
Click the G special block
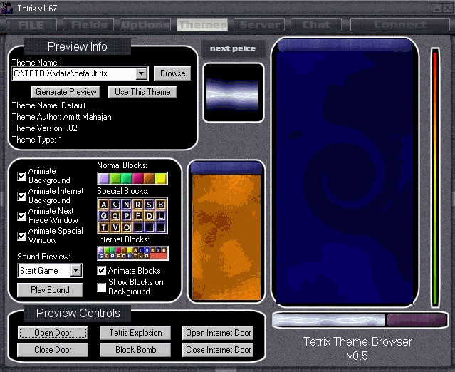coord(103,216)
